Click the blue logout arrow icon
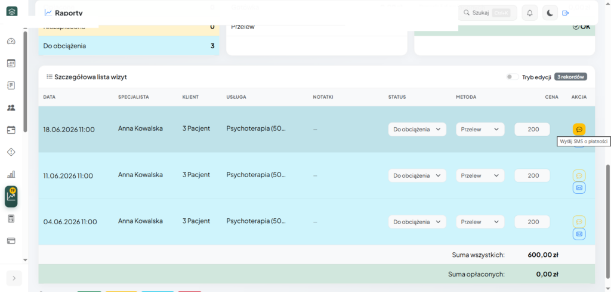The image size is (611, 292). point(566,13)
